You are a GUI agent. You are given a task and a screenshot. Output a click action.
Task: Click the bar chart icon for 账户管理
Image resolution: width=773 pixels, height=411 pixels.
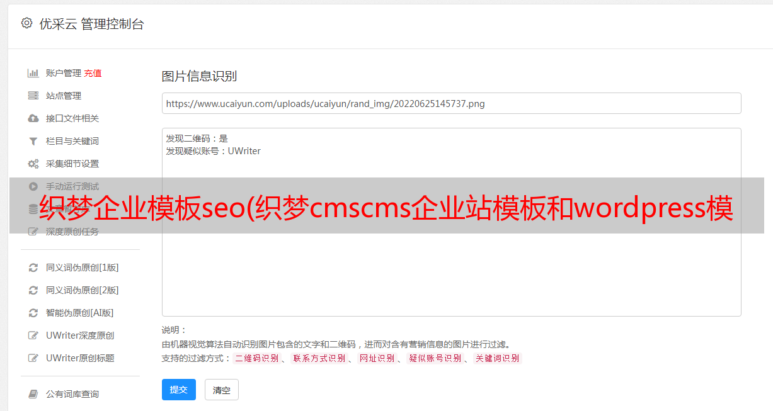point(33,73)
